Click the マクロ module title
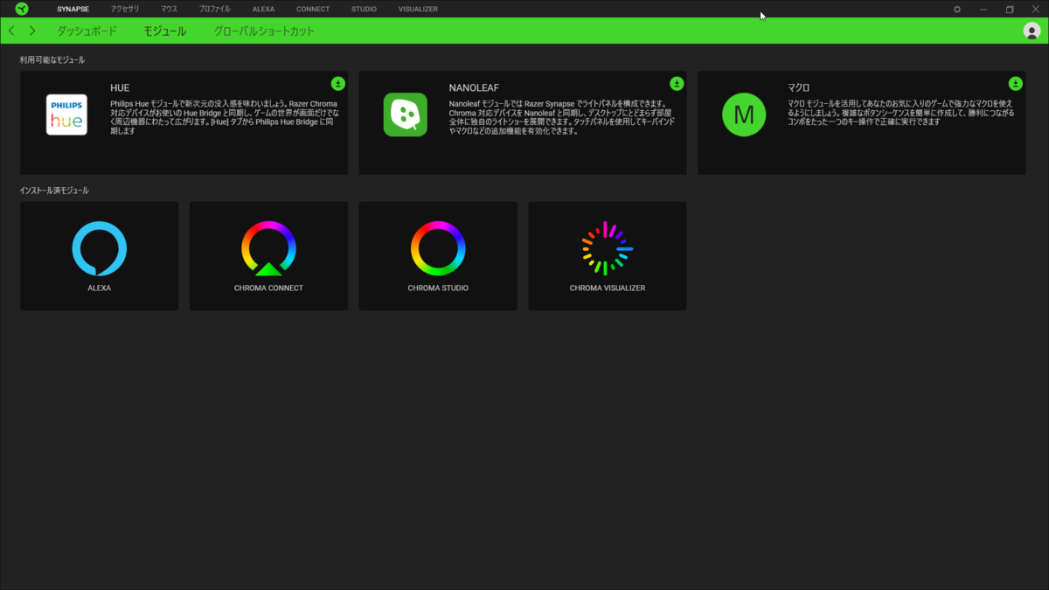The height and width of the screenshot is (590, 1049). click(799, 88)
